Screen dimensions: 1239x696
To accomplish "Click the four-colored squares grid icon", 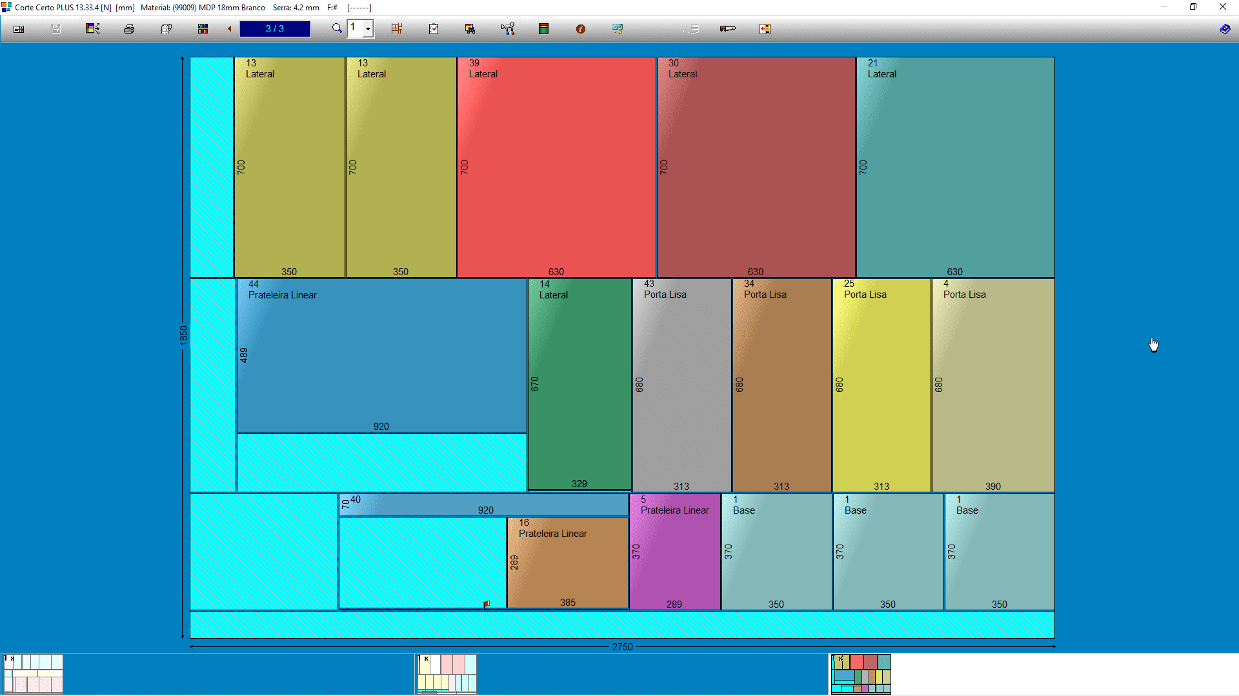I will click(203, 29).
